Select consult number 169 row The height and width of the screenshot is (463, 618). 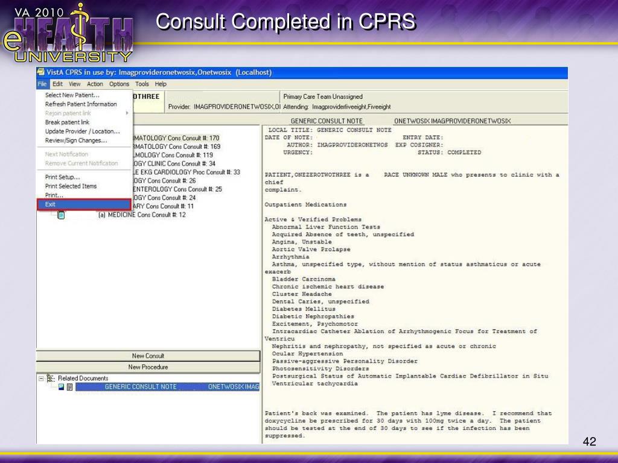(x=177, y=146)
